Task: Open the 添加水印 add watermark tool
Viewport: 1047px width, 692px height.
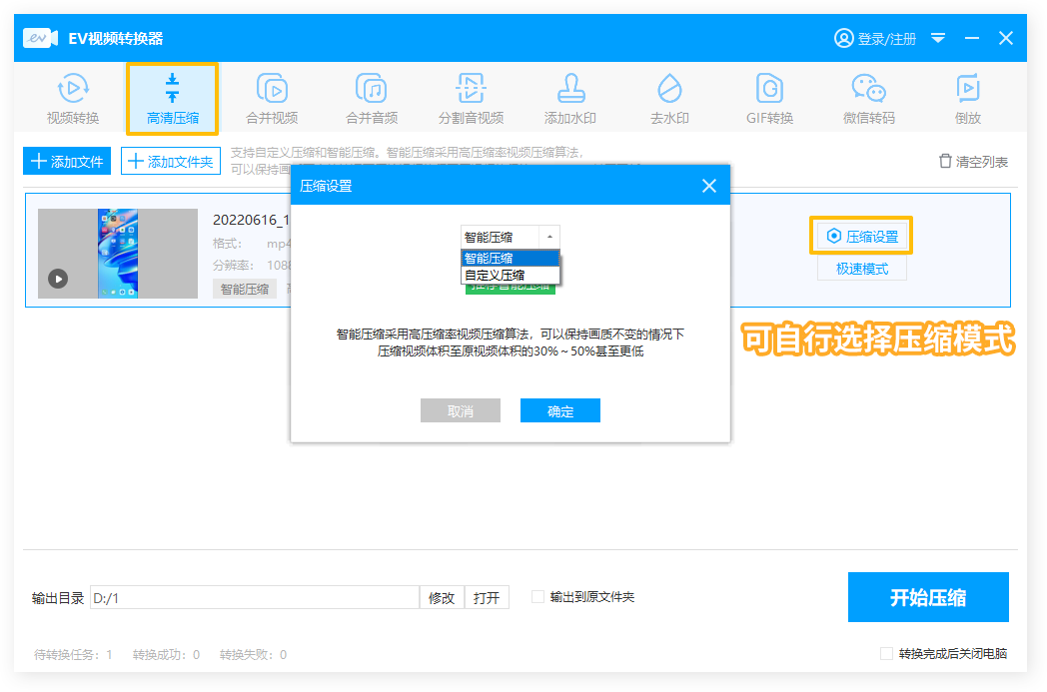Action: 569,98
